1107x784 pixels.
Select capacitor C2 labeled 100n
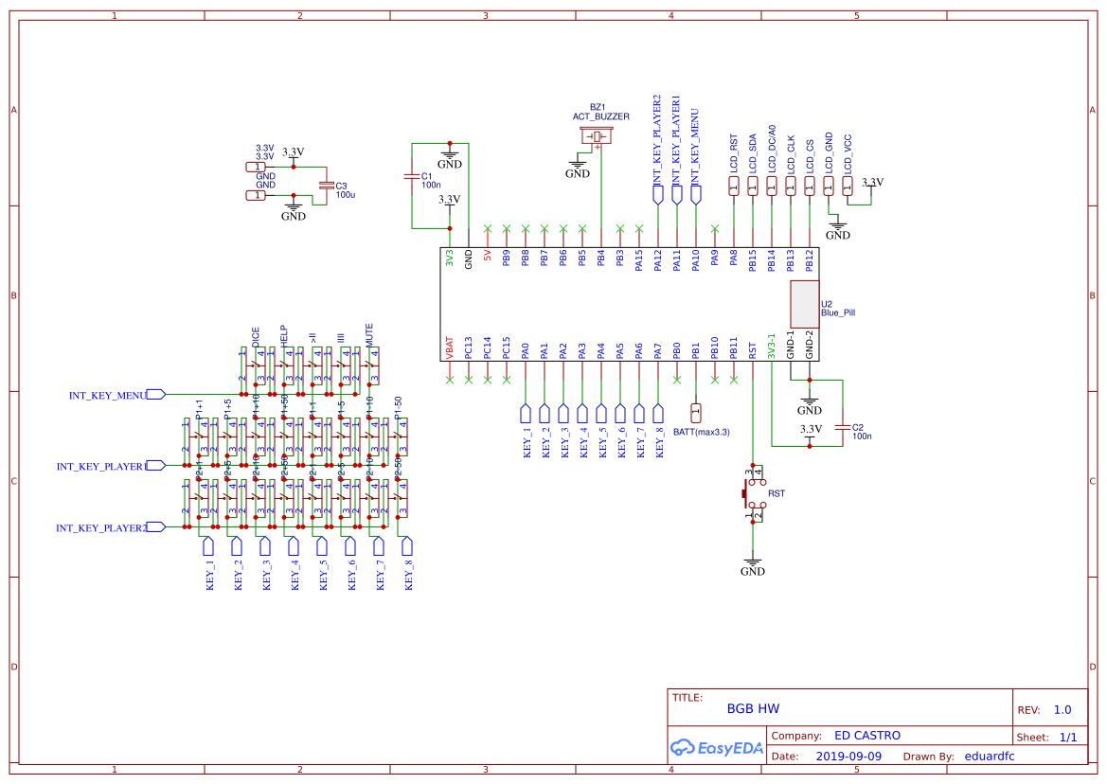(841, 429)
